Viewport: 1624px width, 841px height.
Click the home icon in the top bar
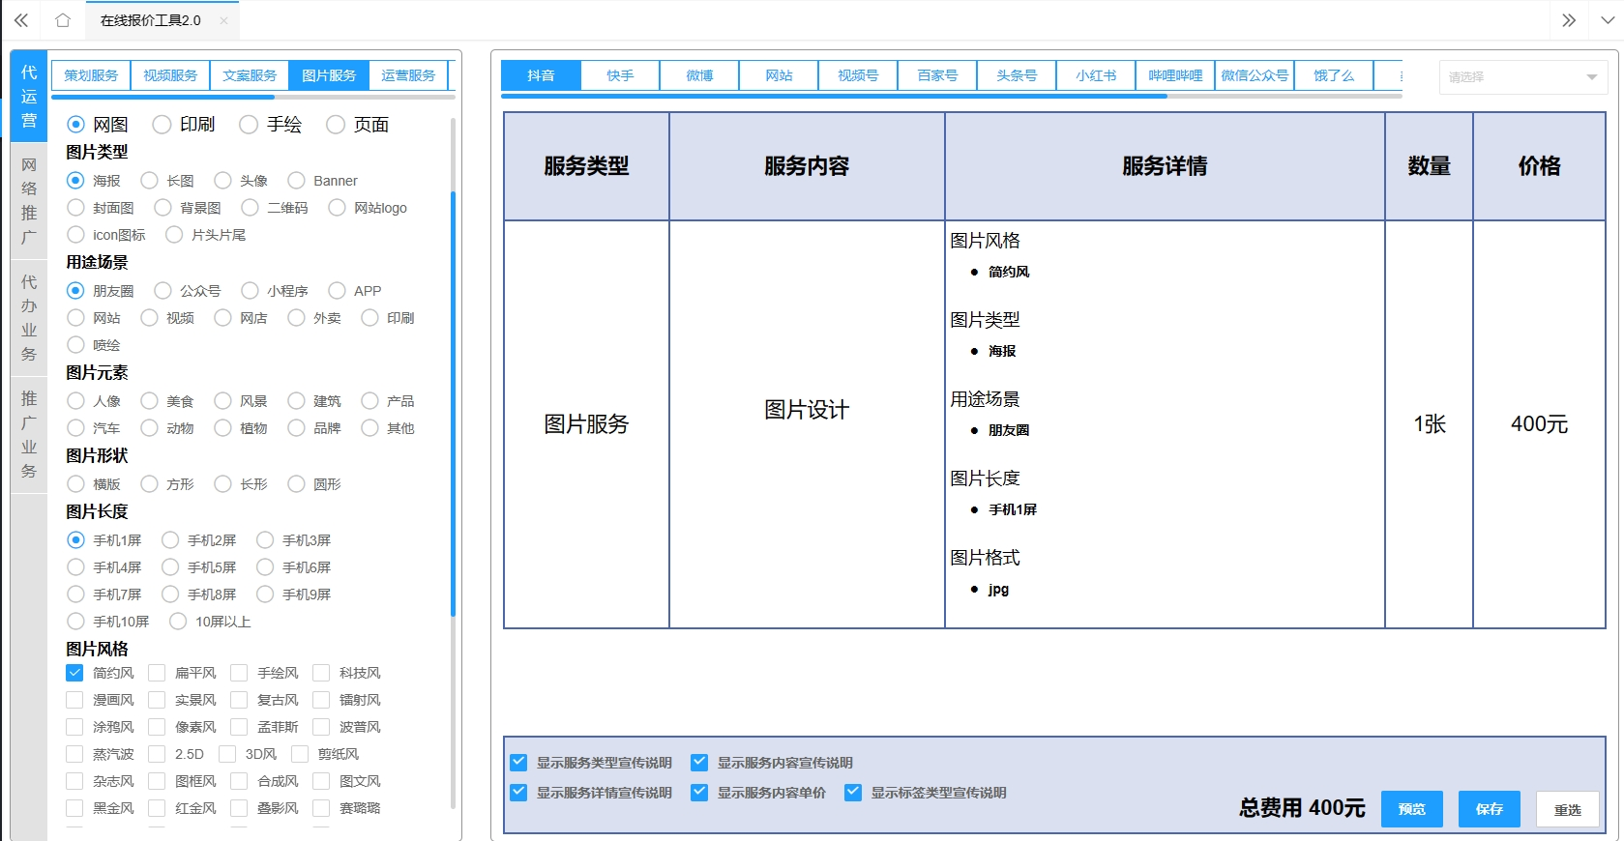coord(63,20)
